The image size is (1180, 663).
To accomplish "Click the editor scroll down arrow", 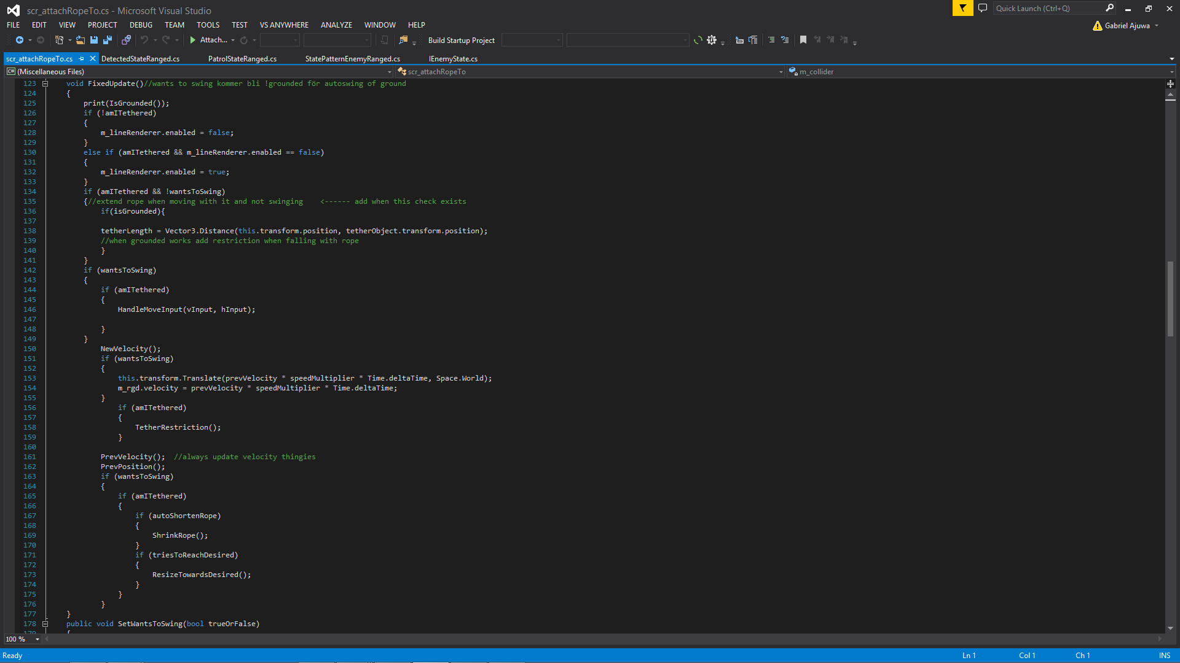I will pos(1170,628).
